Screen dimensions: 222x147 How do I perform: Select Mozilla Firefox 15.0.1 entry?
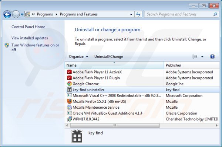pyautogui.click(x=99, y=101)
